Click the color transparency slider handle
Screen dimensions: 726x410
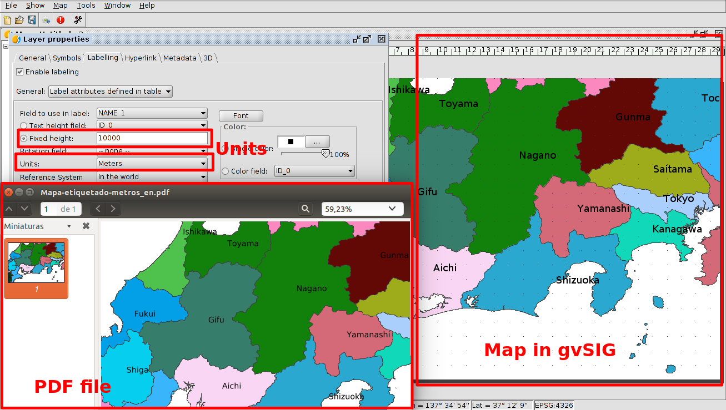326,154
